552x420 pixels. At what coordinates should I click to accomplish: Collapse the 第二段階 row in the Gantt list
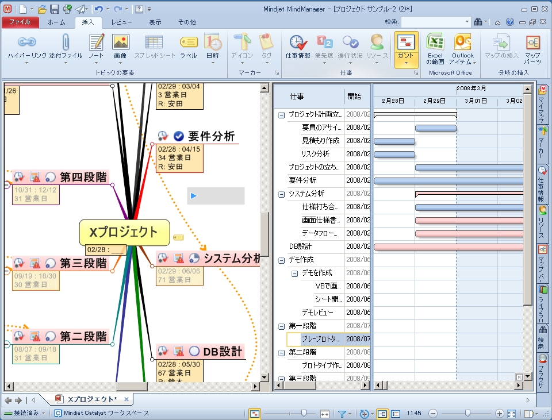point(281,353)
